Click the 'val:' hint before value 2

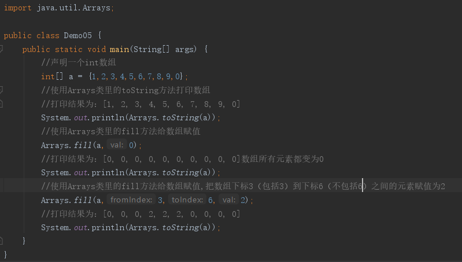pyautogui.click(x=230, y=200)
